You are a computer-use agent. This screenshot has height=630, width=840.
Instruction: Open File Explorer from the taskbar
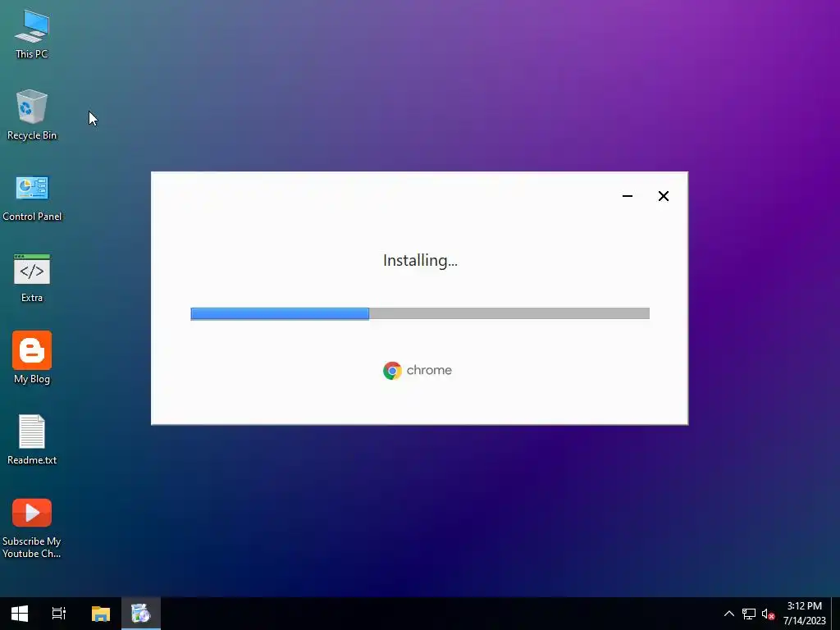click(101, 614)
